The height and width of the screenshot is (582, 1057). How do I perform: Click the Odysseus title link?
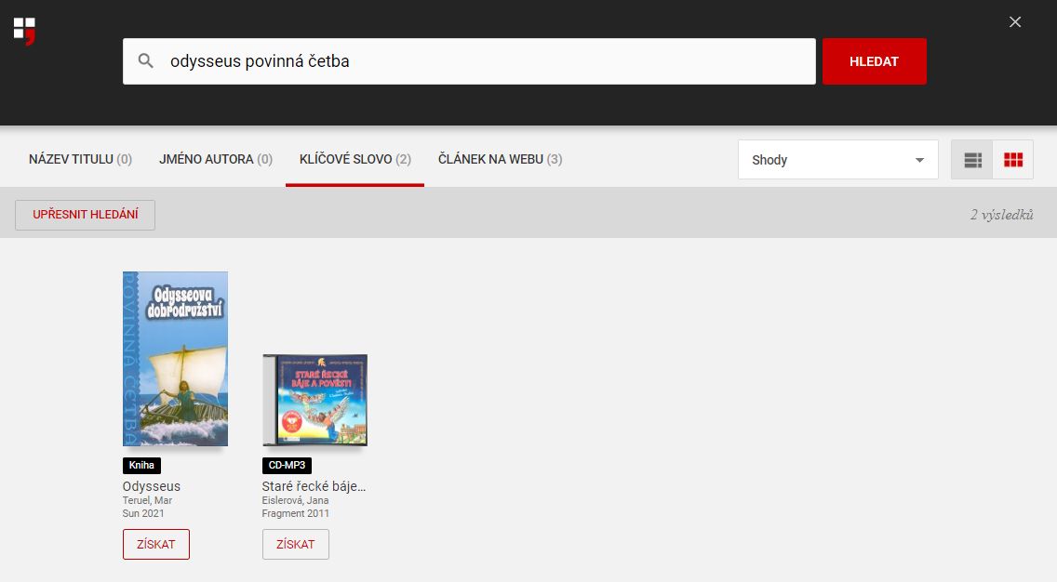[x=152, y=486]
